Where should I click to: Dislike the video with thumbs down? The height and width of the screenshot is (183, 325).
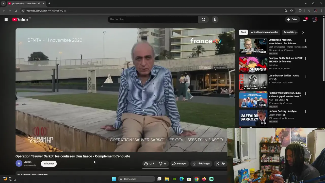tap(163, 164)
